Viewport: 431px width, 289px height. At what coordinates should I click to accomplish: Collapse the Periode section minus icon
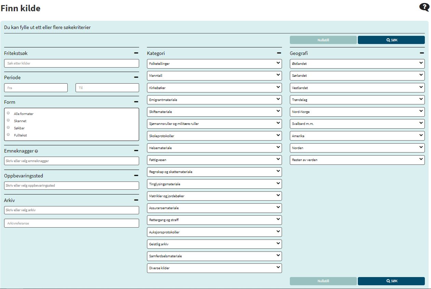[x=136, y=77]
